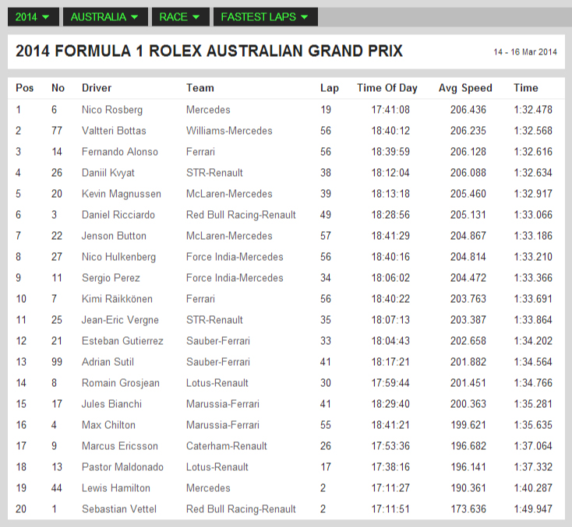Click the arrow beside FASTEST LAPS
The height and width of the screenshot is (527, 572).
304,17
